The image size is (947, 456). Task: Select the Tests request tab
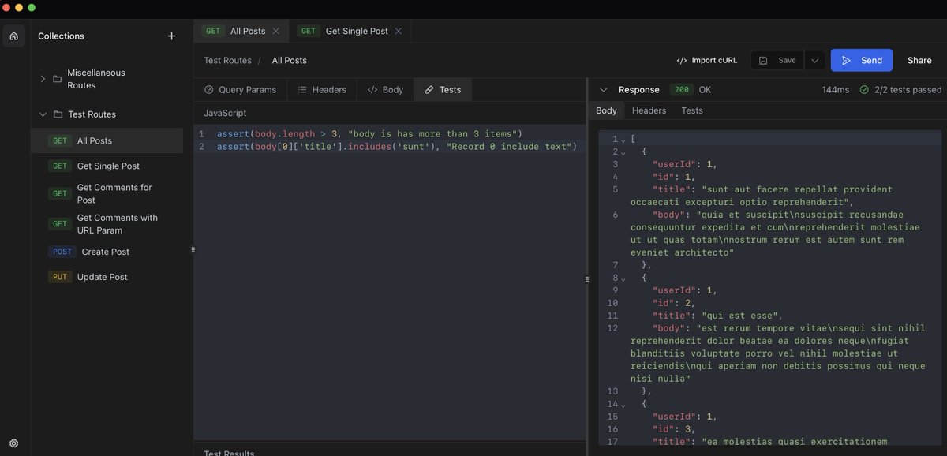443,90
